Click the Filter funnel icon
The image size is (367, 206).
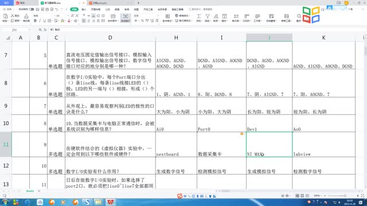(208, 17)
